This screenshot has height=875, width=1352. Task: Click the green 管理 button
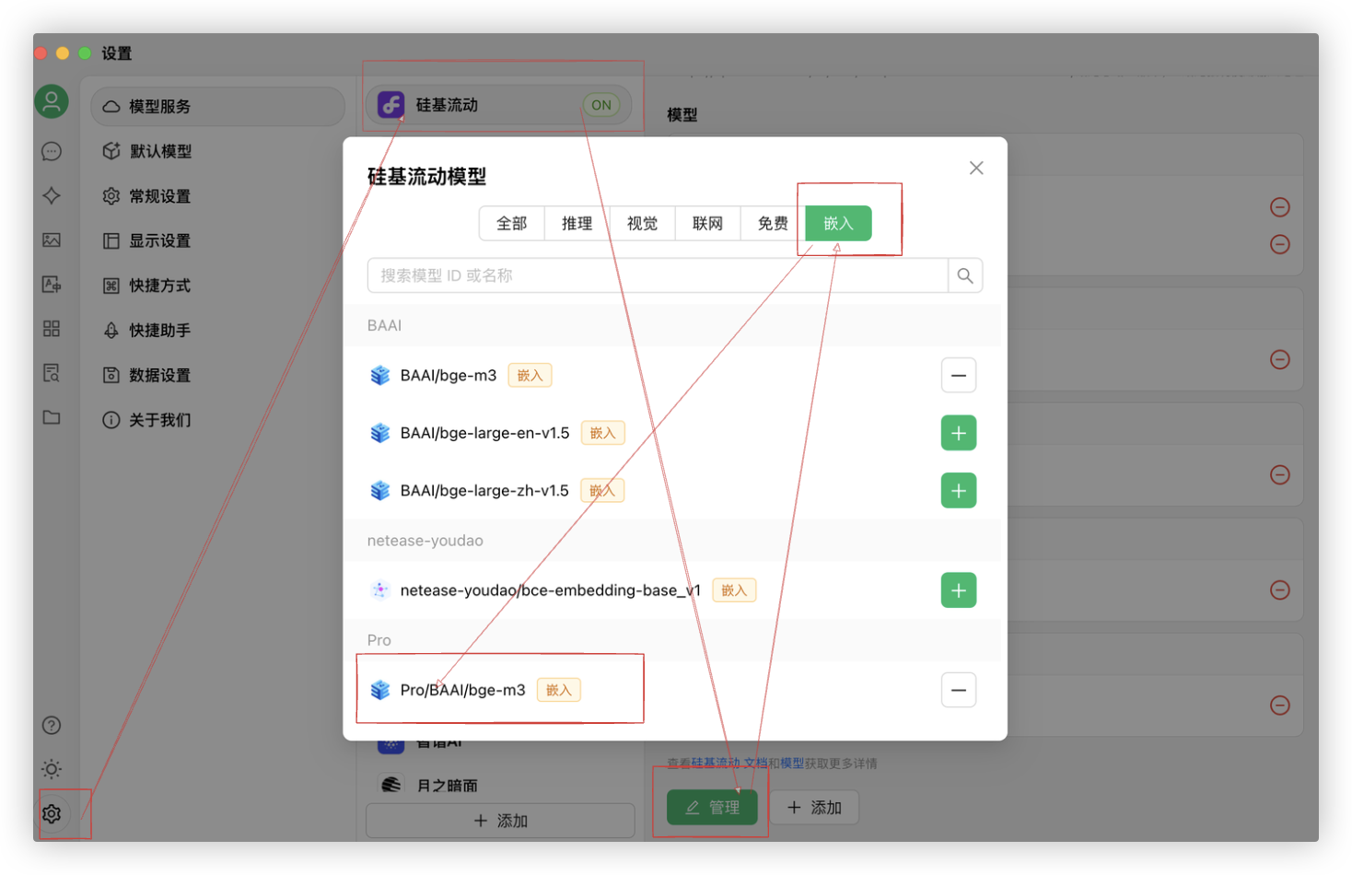point(712,808)
